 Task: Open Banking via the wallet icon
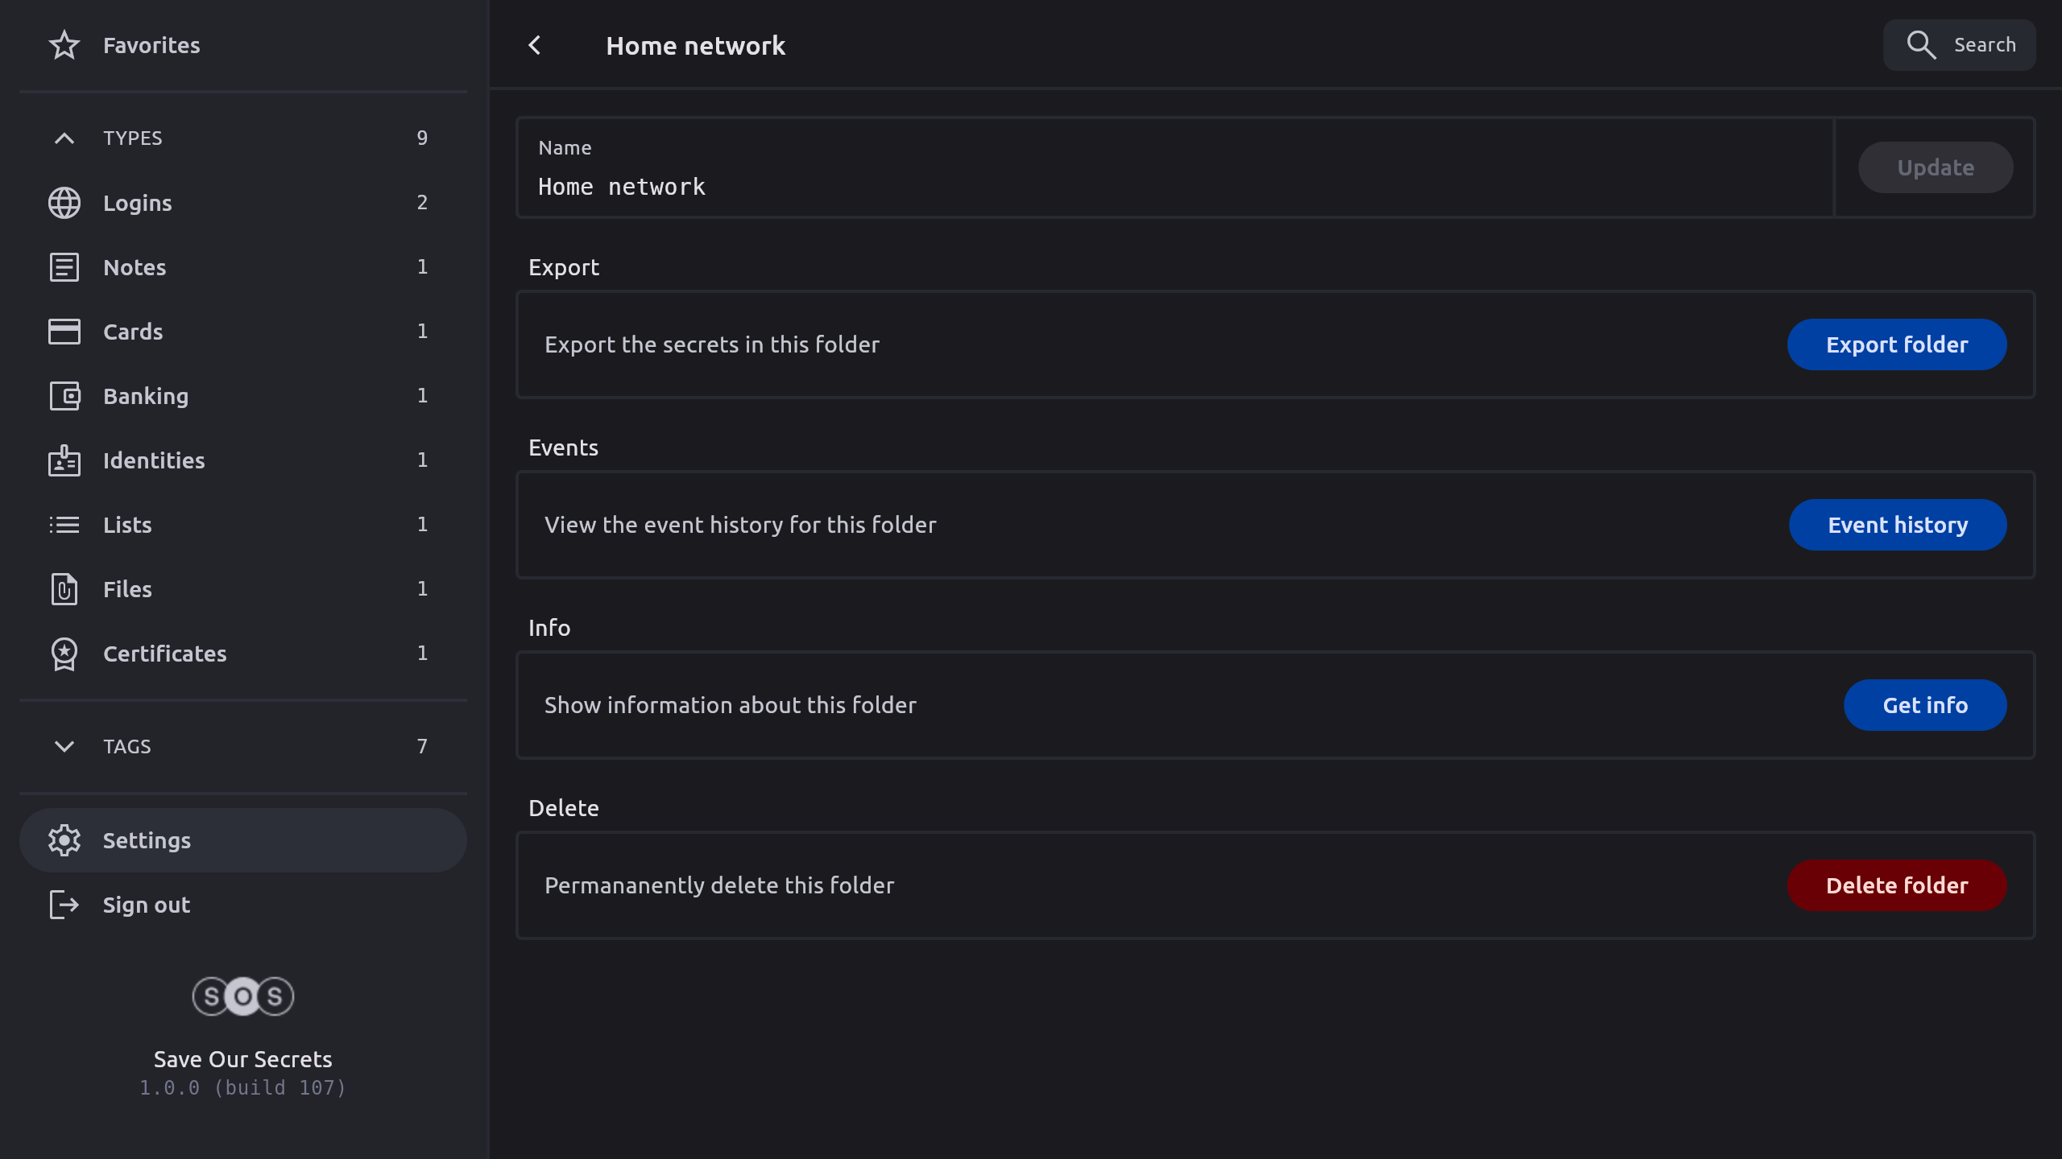click(64, 396)
